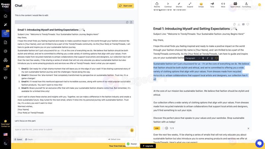Click the microphone button in the chat input
265x149 pixels.
click(132, 130)
